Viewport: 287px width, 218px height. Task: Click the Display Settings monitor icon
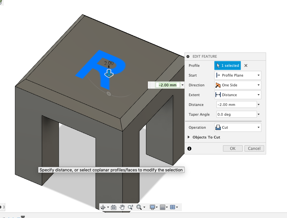pos(152,207)
